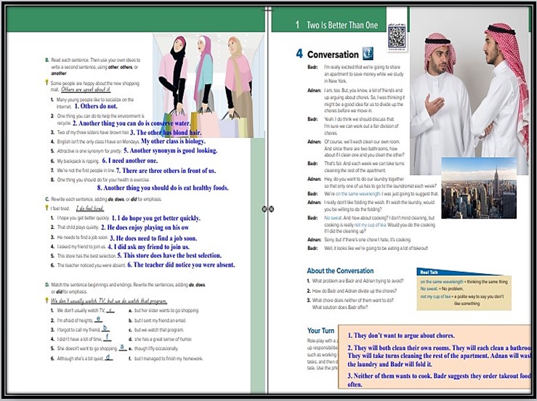Image resolution: width=537 pixels, height=401 pixels.
Task: Open the question mark icon beside Conversation
Action: (x=368, y=54)
